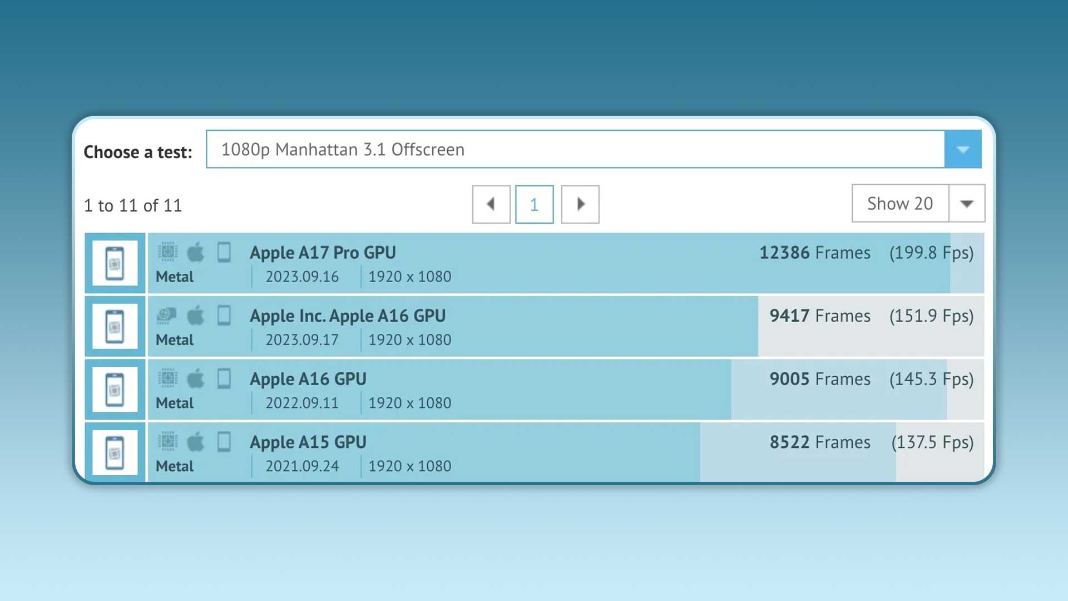Click the date 2023.09.16
Viewport: 1068px width, 601px height.
tap(302, 277)
